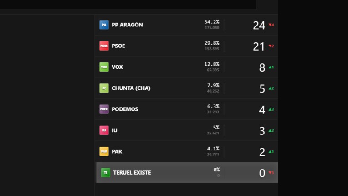Viewport: 348px width, 196px height.
Task: Click the Chunta (CHA) party icon
Action: pyautogui.click(x=104, y=88)
